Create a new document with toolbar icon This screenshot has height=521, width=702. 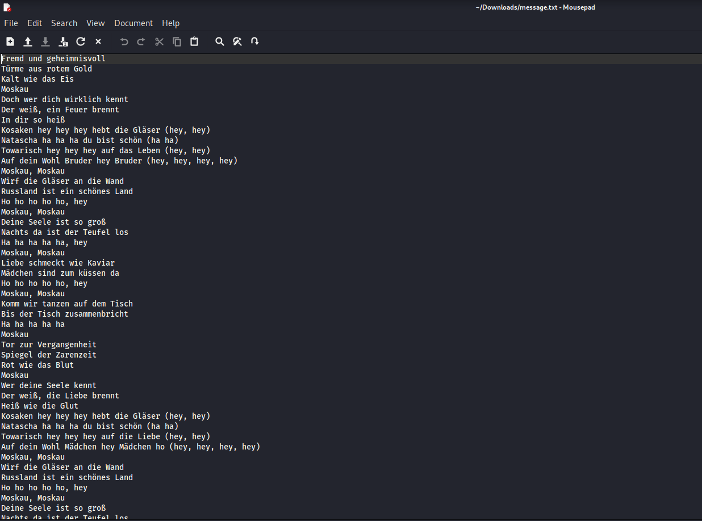point(10,41)
